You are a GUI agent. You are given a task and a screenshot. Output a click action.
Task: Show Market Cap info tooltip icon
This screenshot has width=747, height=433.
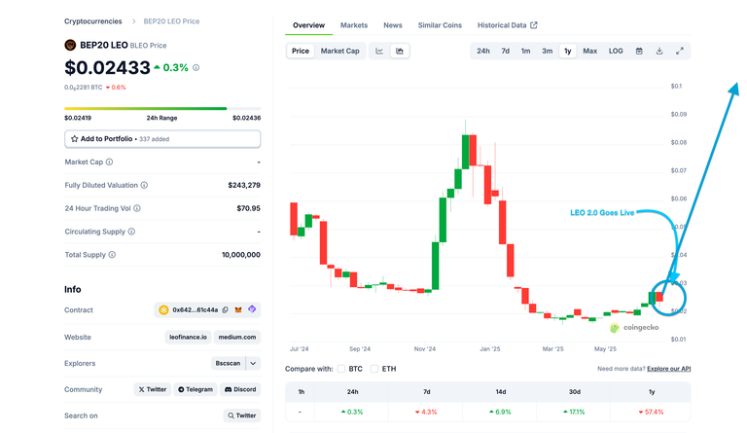click(x=109, y=162)
